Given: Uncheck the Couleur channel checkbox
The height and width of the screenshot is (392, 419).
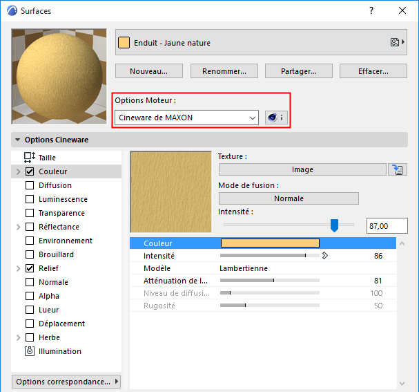Looking at the screenshot, I should [30, 171].
